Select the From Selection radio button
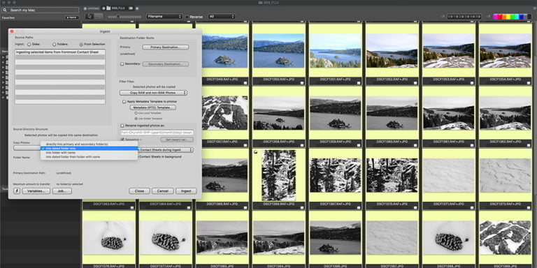Viewport: 537px width, 268px height. pyautogui.click(x=81, y=45)
